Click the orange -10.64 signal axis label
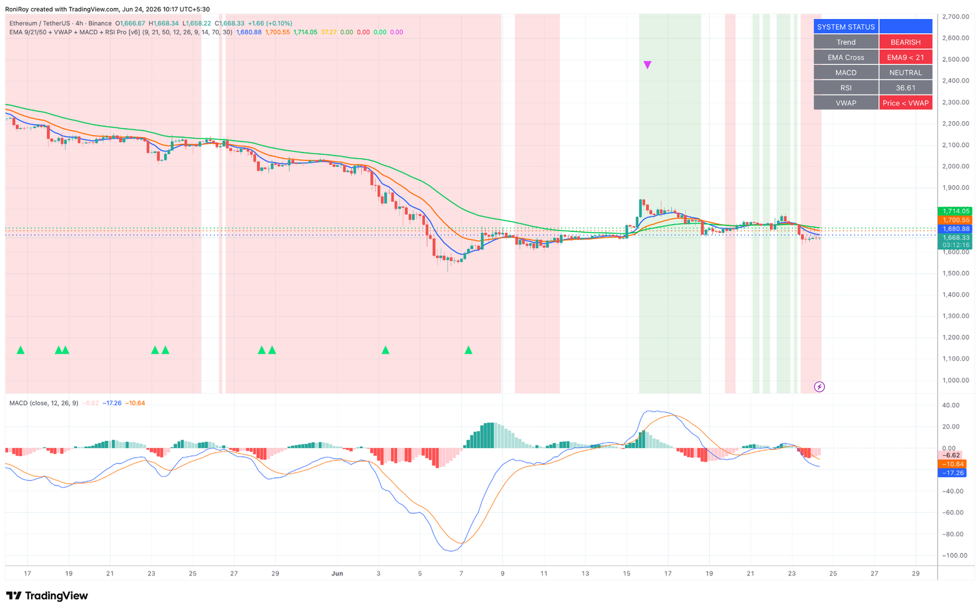This screenshot has height=611, width=980. pos(952,464)
